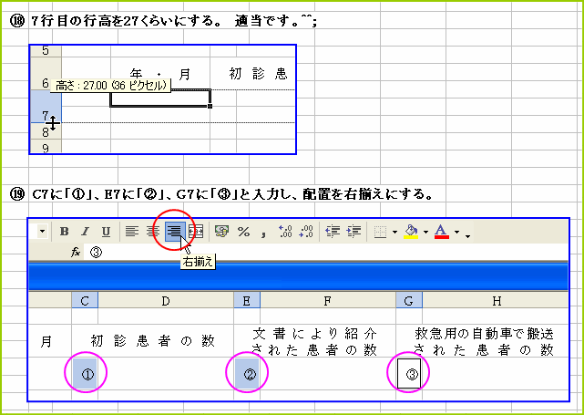This screenshot has width=584, height=415.
Task: Select column D header
Action: (x=166, y=301)
